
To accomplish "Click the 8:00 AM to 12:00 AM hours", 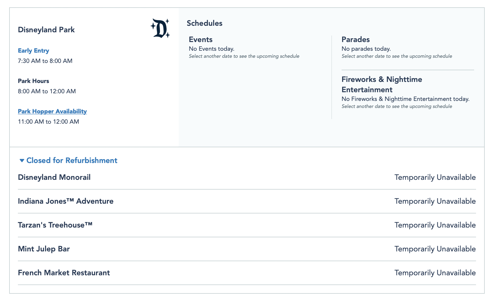I will (x=47, y=91).
